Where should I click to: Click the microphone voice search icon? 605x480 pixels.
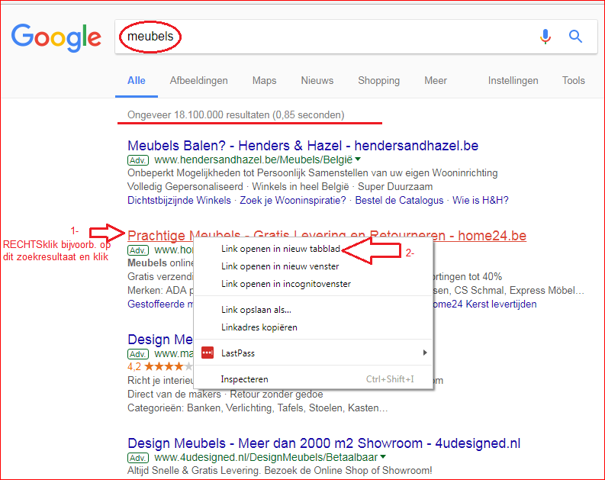tap(545, 36)
